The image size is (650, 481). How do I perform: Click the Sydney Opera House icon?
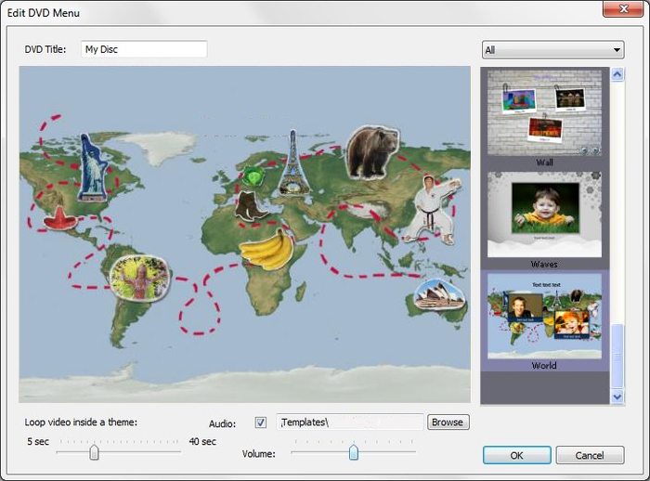pos(439,294)
